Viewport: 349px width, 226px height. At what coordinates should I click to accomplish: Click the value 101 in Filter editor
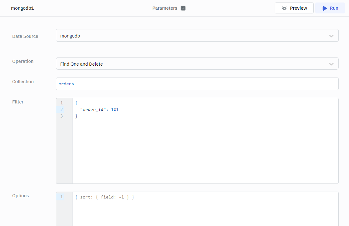pyautogui.click(x=115, y=109)
